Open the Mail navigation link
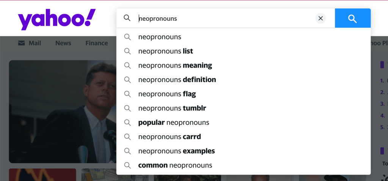 (x=35, y=43)
